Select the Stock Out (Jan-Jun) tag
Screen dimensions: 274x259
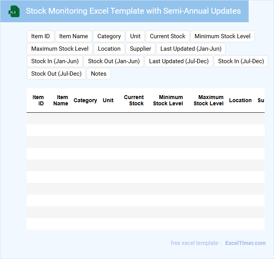tap(114, 61)
